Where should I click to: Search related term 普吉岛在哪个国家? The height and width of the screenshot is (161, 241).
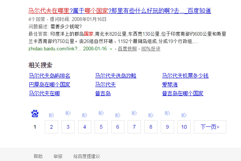point(182,93)
